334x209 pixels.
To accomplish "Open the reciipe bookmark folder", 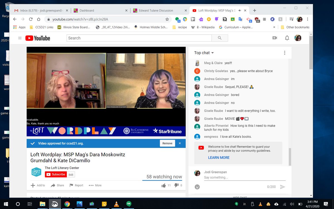I will point(180,27).
